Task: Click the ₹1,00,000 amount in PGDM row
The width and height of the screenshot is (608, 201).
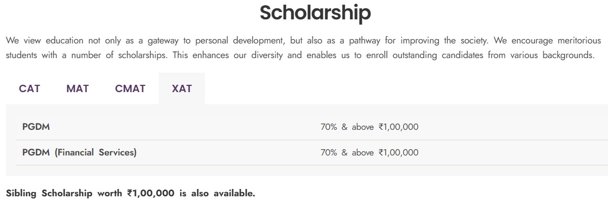Action: pyautogui.click(x=399, y=127)
